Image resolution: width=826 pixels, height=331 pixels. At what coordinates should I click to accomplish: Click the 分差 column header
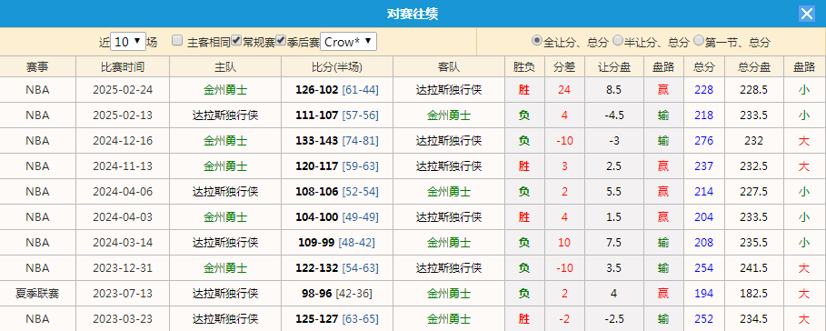click(x=564, y=67)
